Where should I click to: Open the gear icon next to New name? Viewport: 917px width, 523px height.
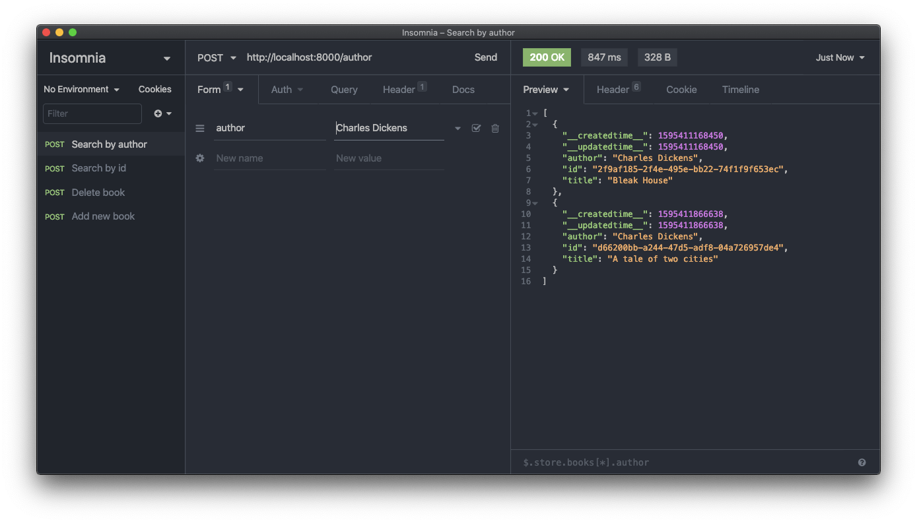tap(200, 158)
